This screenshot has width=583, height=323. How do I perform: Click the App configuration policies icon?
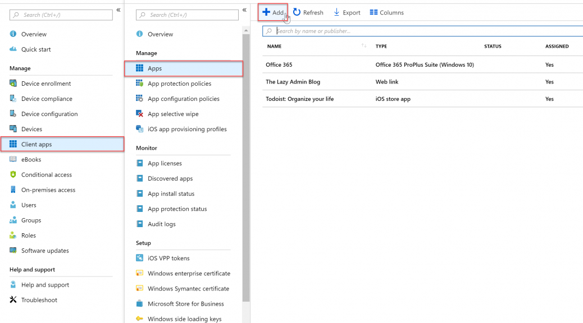click(139, 99)
